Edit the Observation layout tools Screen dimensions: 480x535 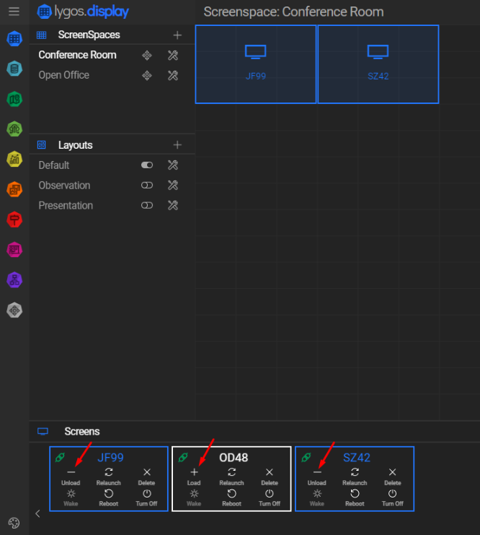(173, 186)
